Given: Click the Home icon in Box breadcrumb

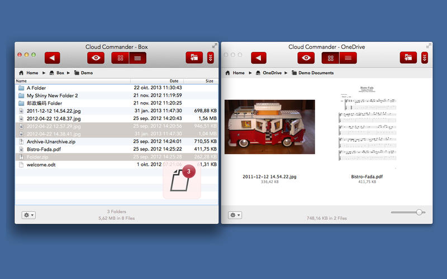Looking at the screenshot, I should point(21,73).
